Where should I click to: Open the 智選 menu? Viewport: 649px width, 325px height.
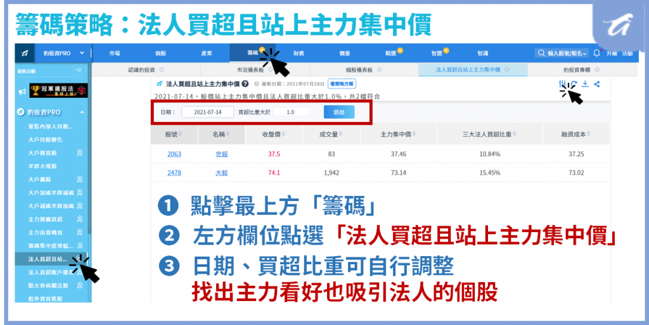pyautogui.click(x=436, y=53)
